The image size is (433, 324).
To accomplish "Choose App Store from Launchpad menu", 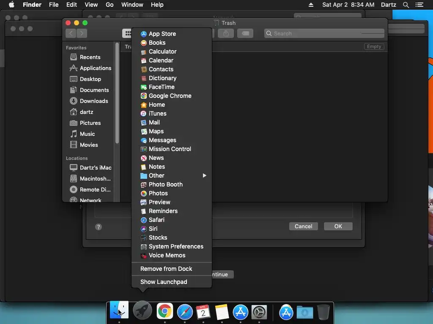I will click(x=172, y=34).
